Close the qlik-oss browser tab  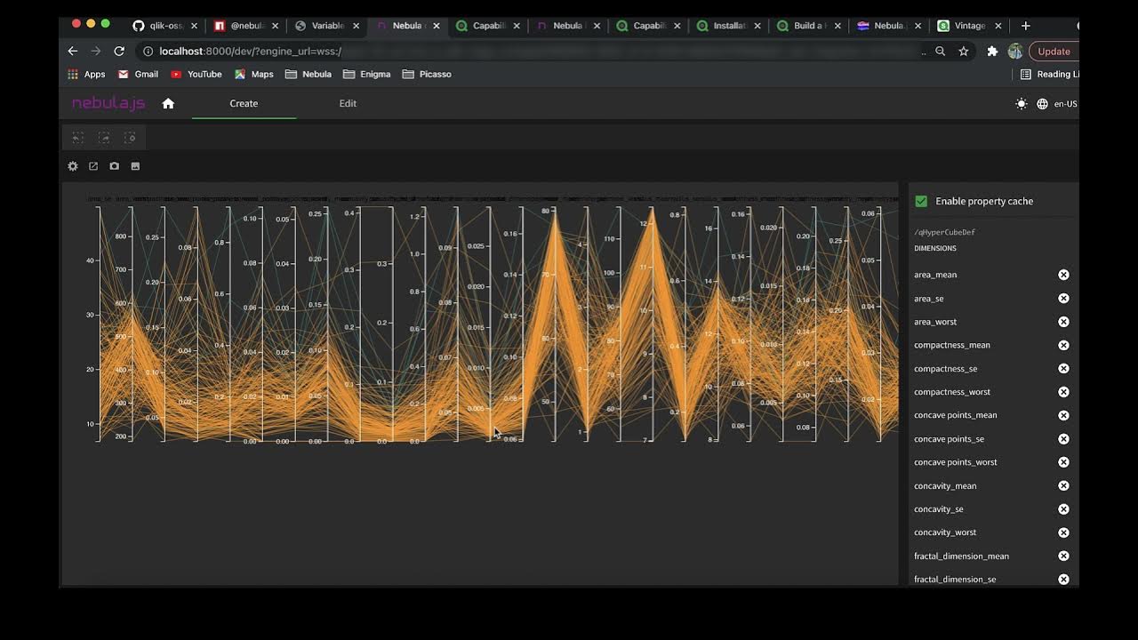[194, 26]
